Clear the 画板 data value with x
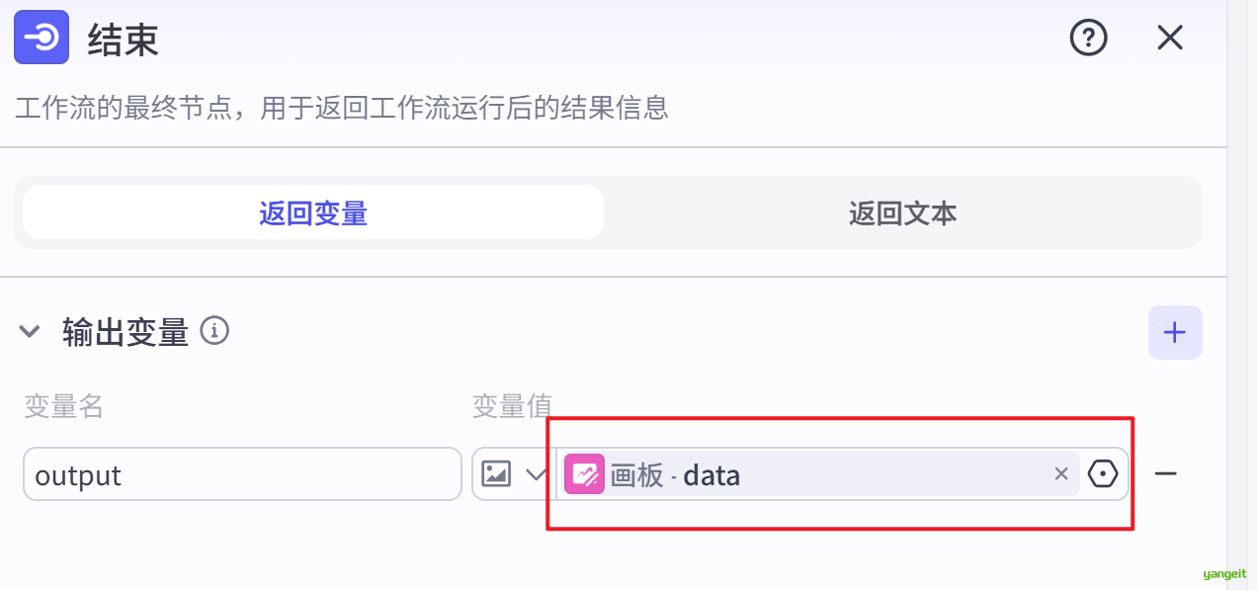 pyautogui.click(x=1061, y=474)
